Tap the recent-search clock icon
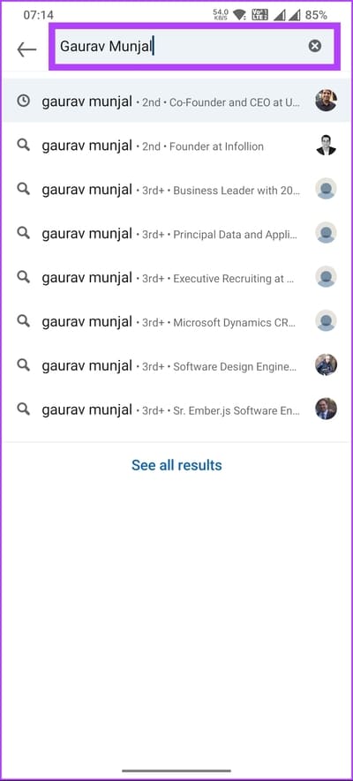Screen dimensions: 353x781 point(24,101)
